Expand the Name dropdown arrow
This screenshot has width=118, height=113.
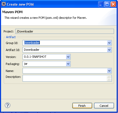(109, 71)
